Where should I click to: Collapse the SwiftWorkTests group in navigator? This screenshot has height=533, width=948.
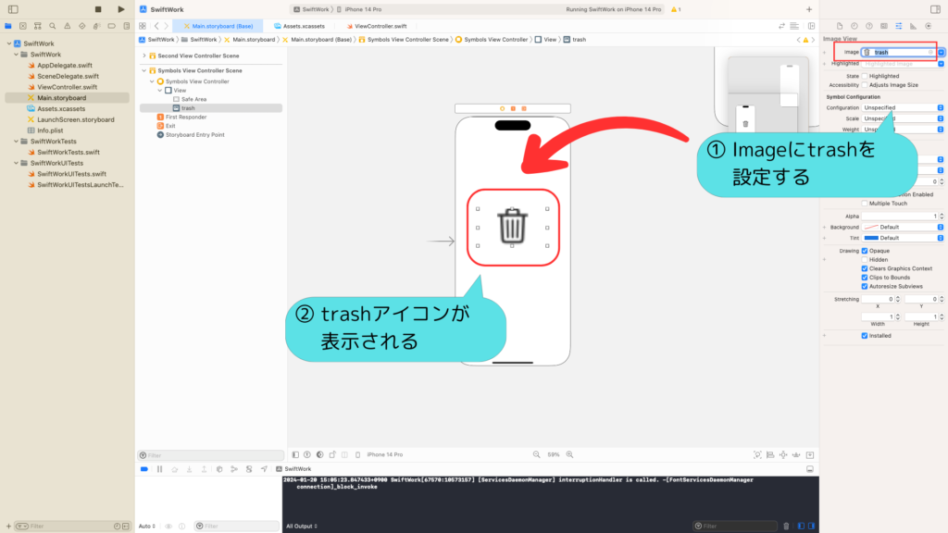point(17,142)
